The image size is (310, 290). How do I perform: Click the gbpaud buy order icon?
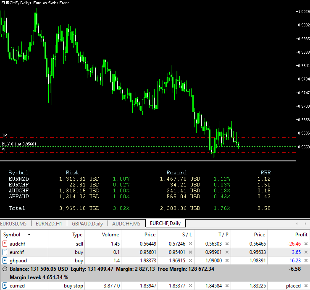pos(5,261)
